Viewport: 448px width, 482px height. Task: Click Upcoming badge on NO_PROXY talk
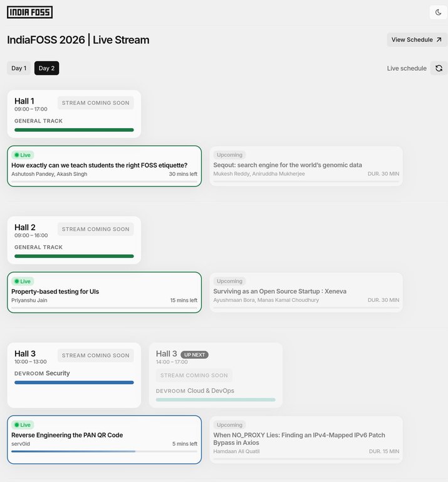pyautogui.click(x=229, y=425)
